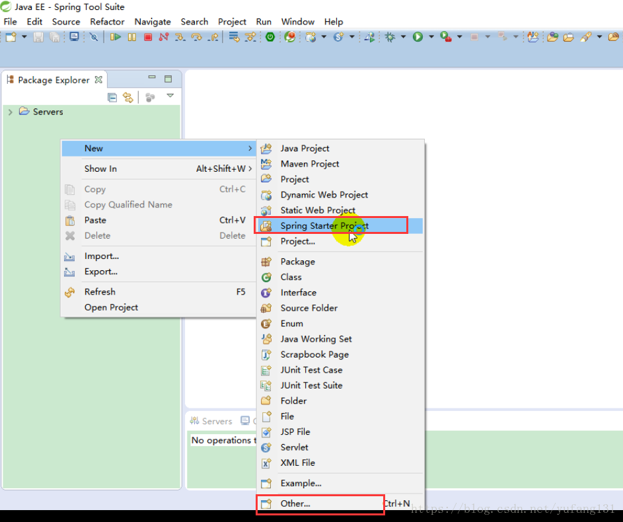Viewport: 623px width, 522px height.
Task: Choose Export... in context menu
Action: coord(159,272)
